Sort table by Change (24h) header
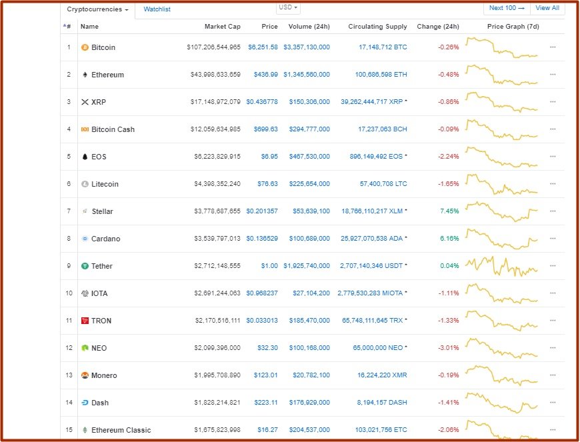Screen dimensions: 580x442 click(438, 27)
